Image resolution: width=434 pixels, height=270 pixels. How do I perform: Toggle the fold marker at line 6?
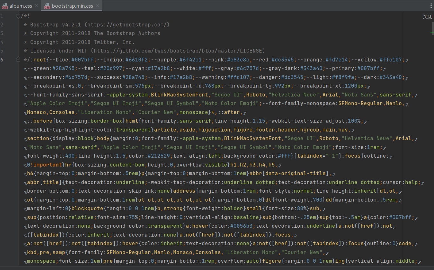(18, 60)
